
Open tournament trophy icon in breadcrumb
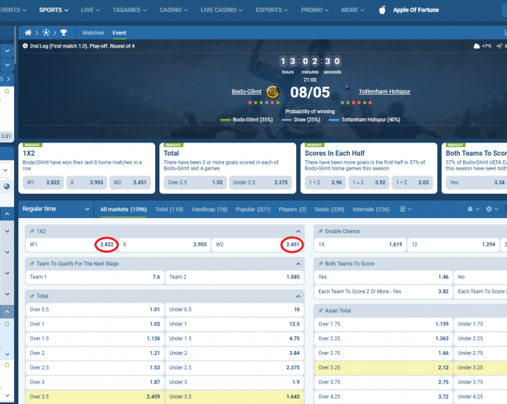64,32
